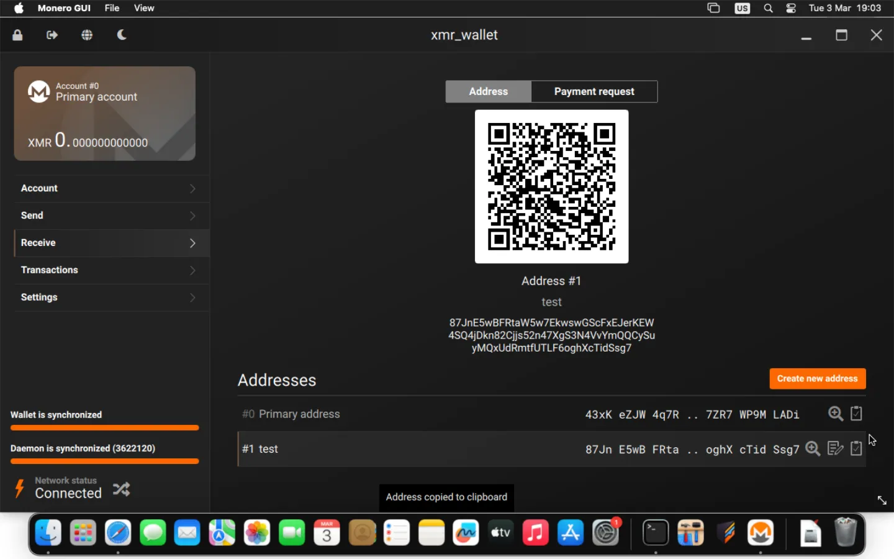894x559 pixels.
Task: Expand the Transactions sidebar chevron
Action: pyautogui.click(x=192, y=271)
